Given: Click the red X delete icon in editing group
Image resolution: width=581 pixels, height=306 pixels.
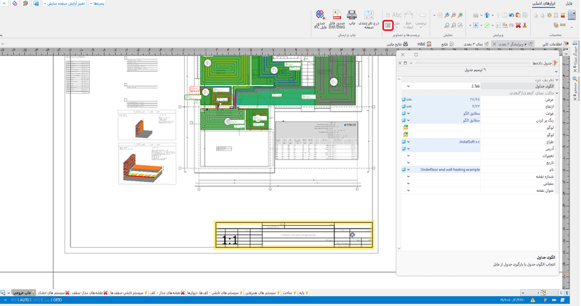Looking at the screenshot, I should (518, 25).
